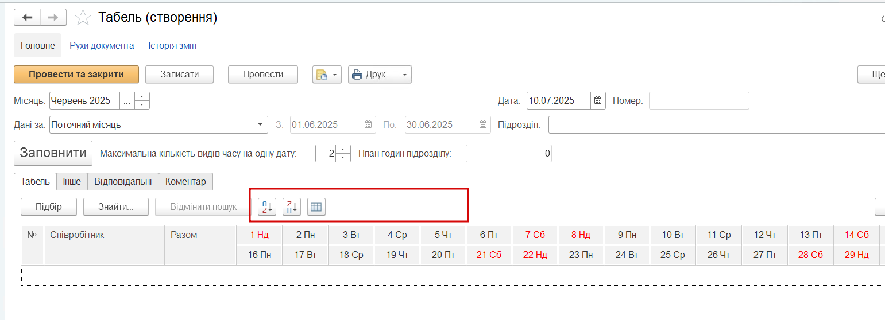Click the 10 Вт day column header
This screenshot has height=320, width=885.
click(x=673, y=235)
